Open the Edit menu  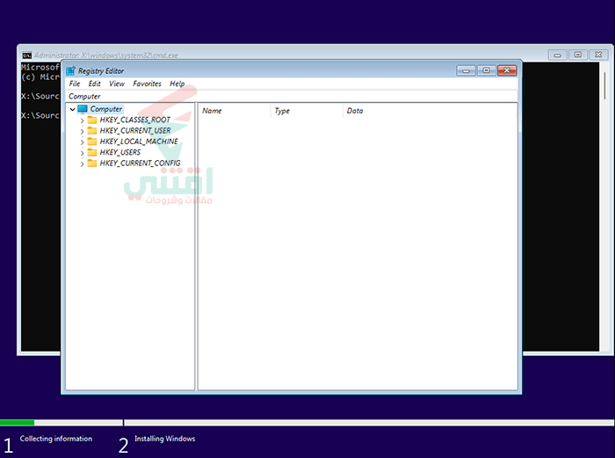(95, 84)
